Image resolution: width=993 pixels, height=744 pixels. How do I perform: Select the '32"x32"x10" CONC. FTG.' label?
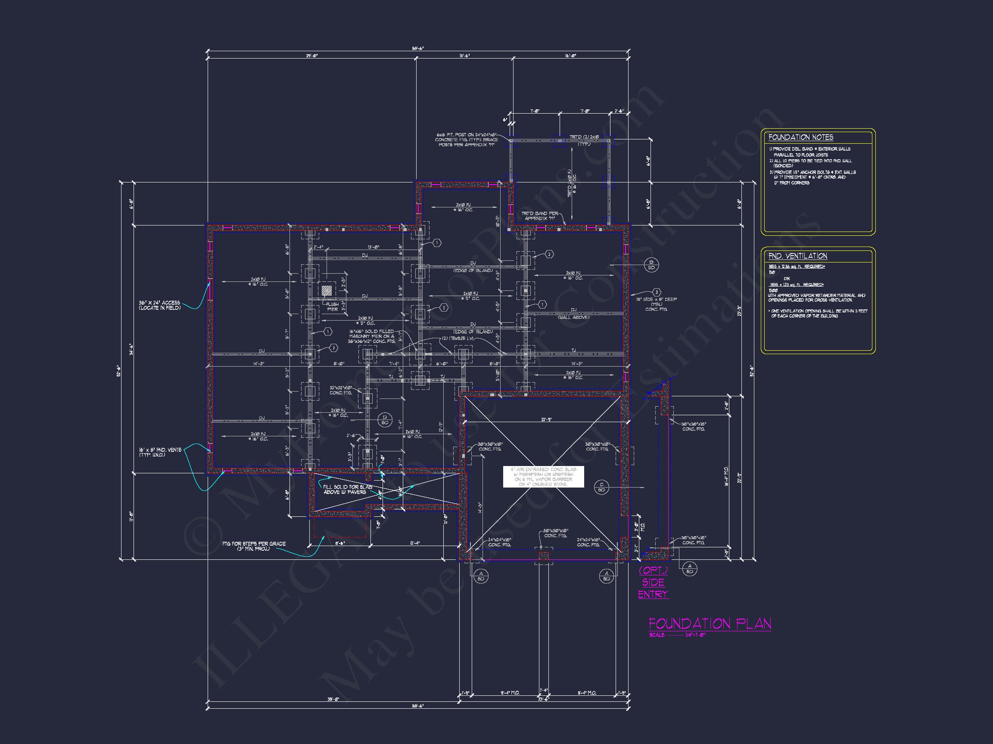(x=341, y=390)
